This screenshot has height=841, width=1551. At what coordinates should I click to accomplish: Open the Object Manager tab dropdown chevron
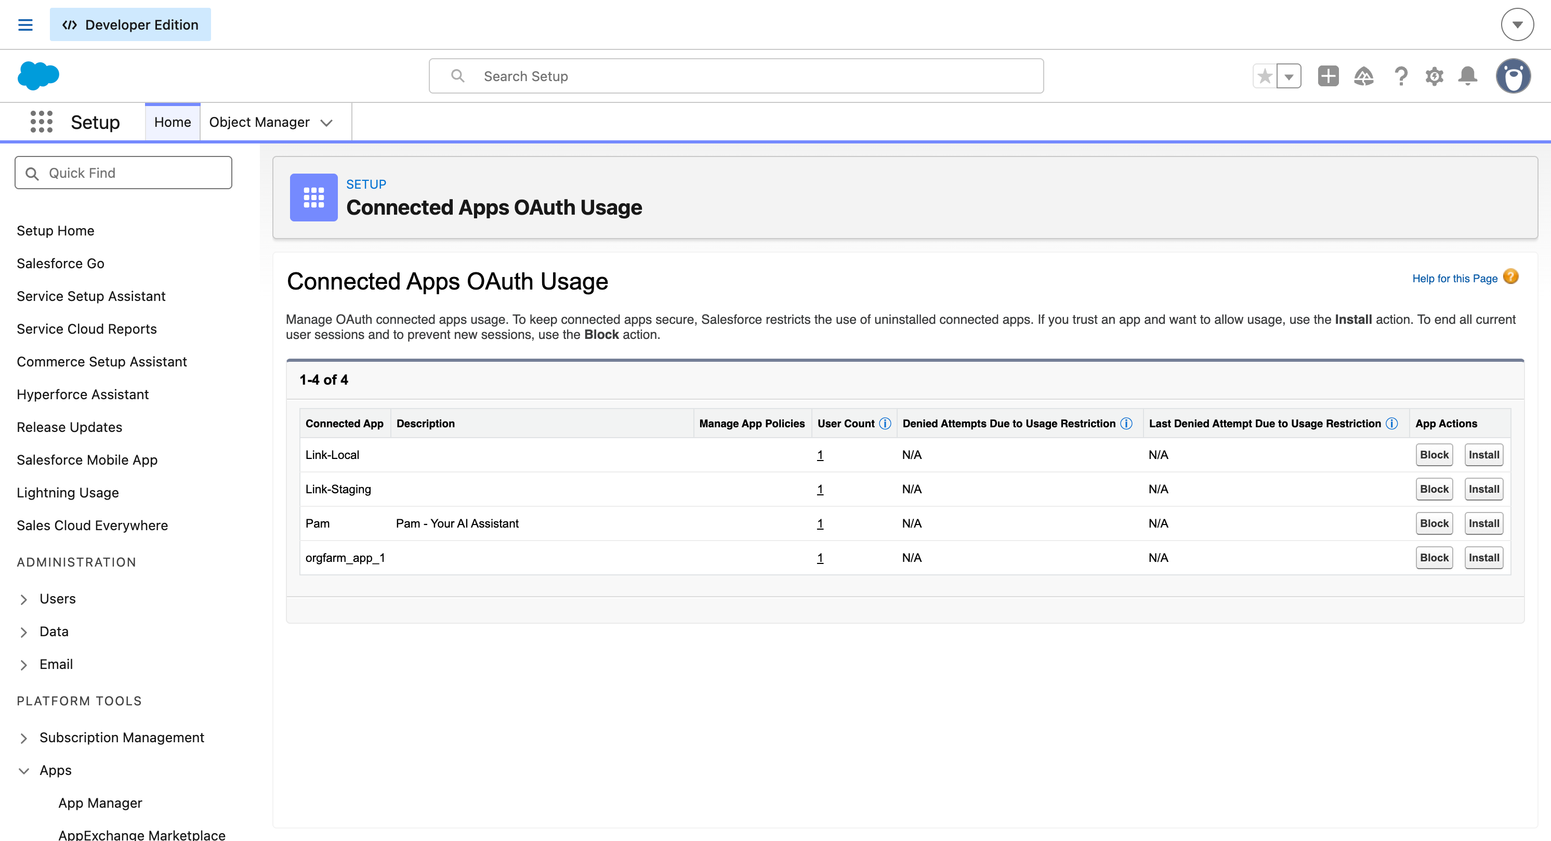(x=326, y=123)
